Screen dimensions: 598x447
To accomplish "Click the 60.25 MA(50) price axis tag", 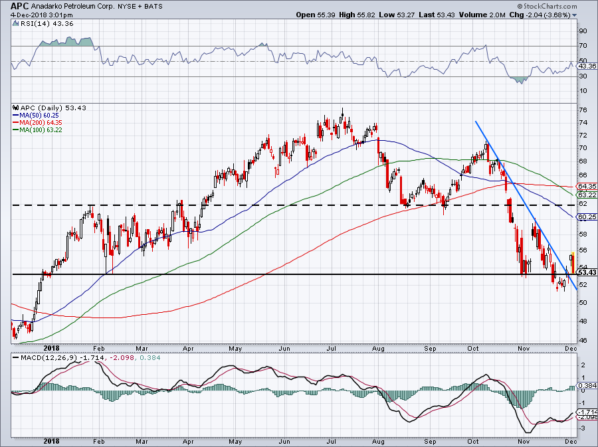I will pyautogui.click(x=587, y=217).
